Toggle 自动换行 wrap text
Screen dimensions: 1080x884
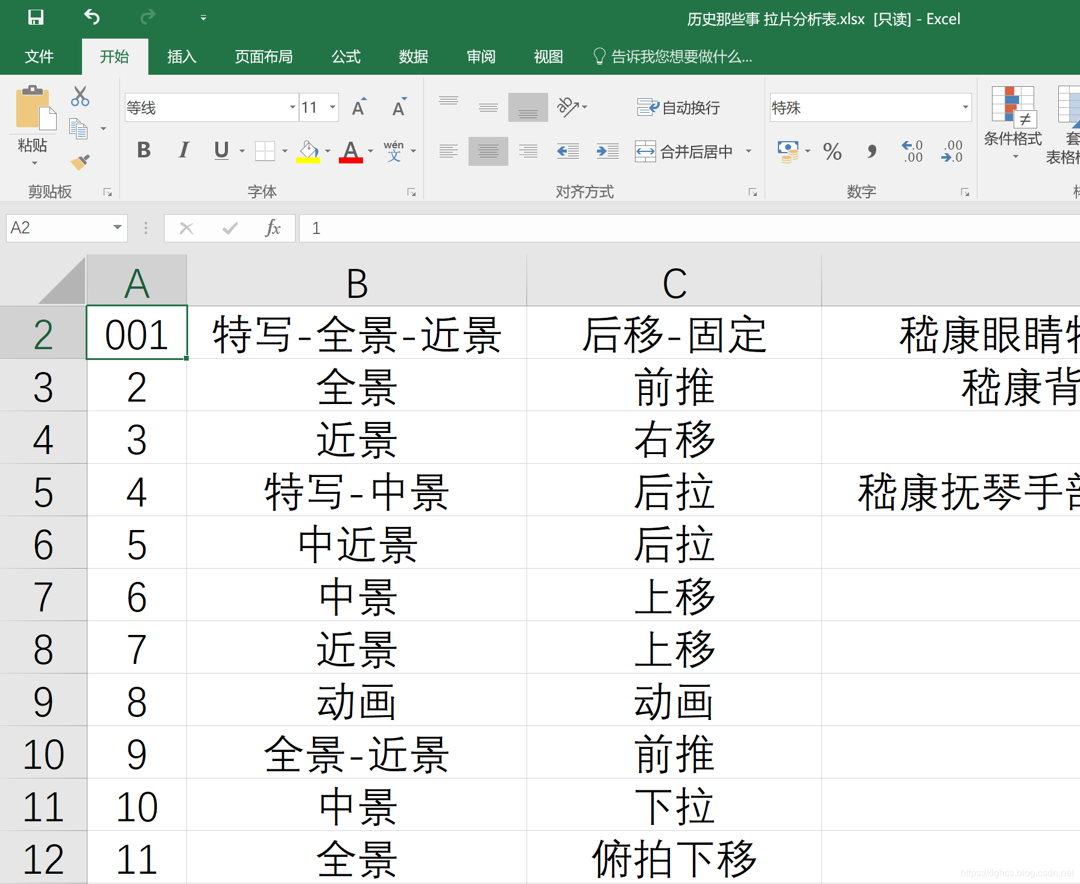[x=678, y=108]
